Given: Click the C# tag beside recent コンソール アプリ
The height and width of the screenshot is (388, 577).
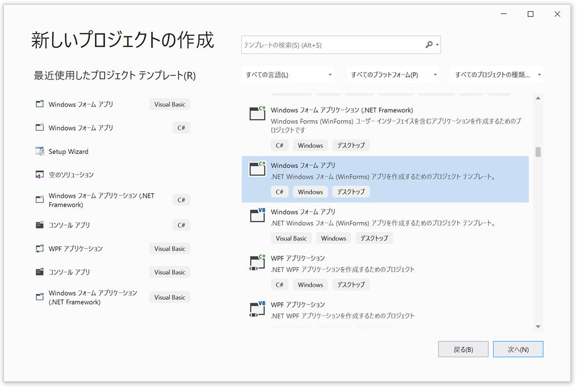Looking at the screenshot, I should (x=181, y=225).
